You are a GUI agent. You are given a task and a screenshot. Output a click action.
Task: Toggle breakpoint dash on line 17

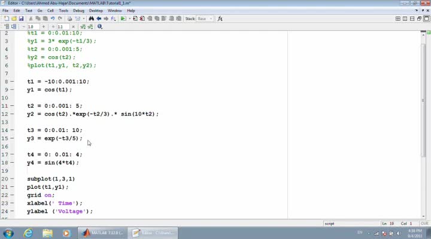[x=12, y=155]
